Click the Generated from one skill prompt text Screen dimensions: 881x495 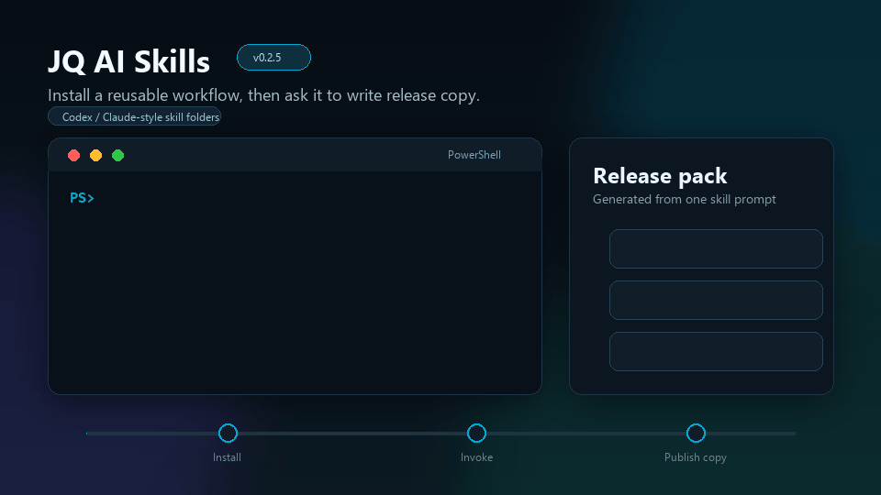685,199
